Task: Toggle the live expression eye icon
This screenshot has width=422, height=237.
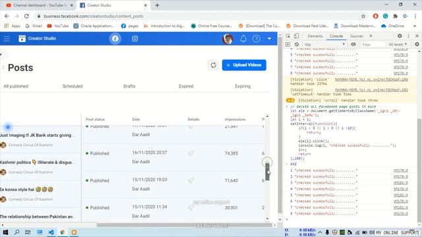Action: pos(353,44)
